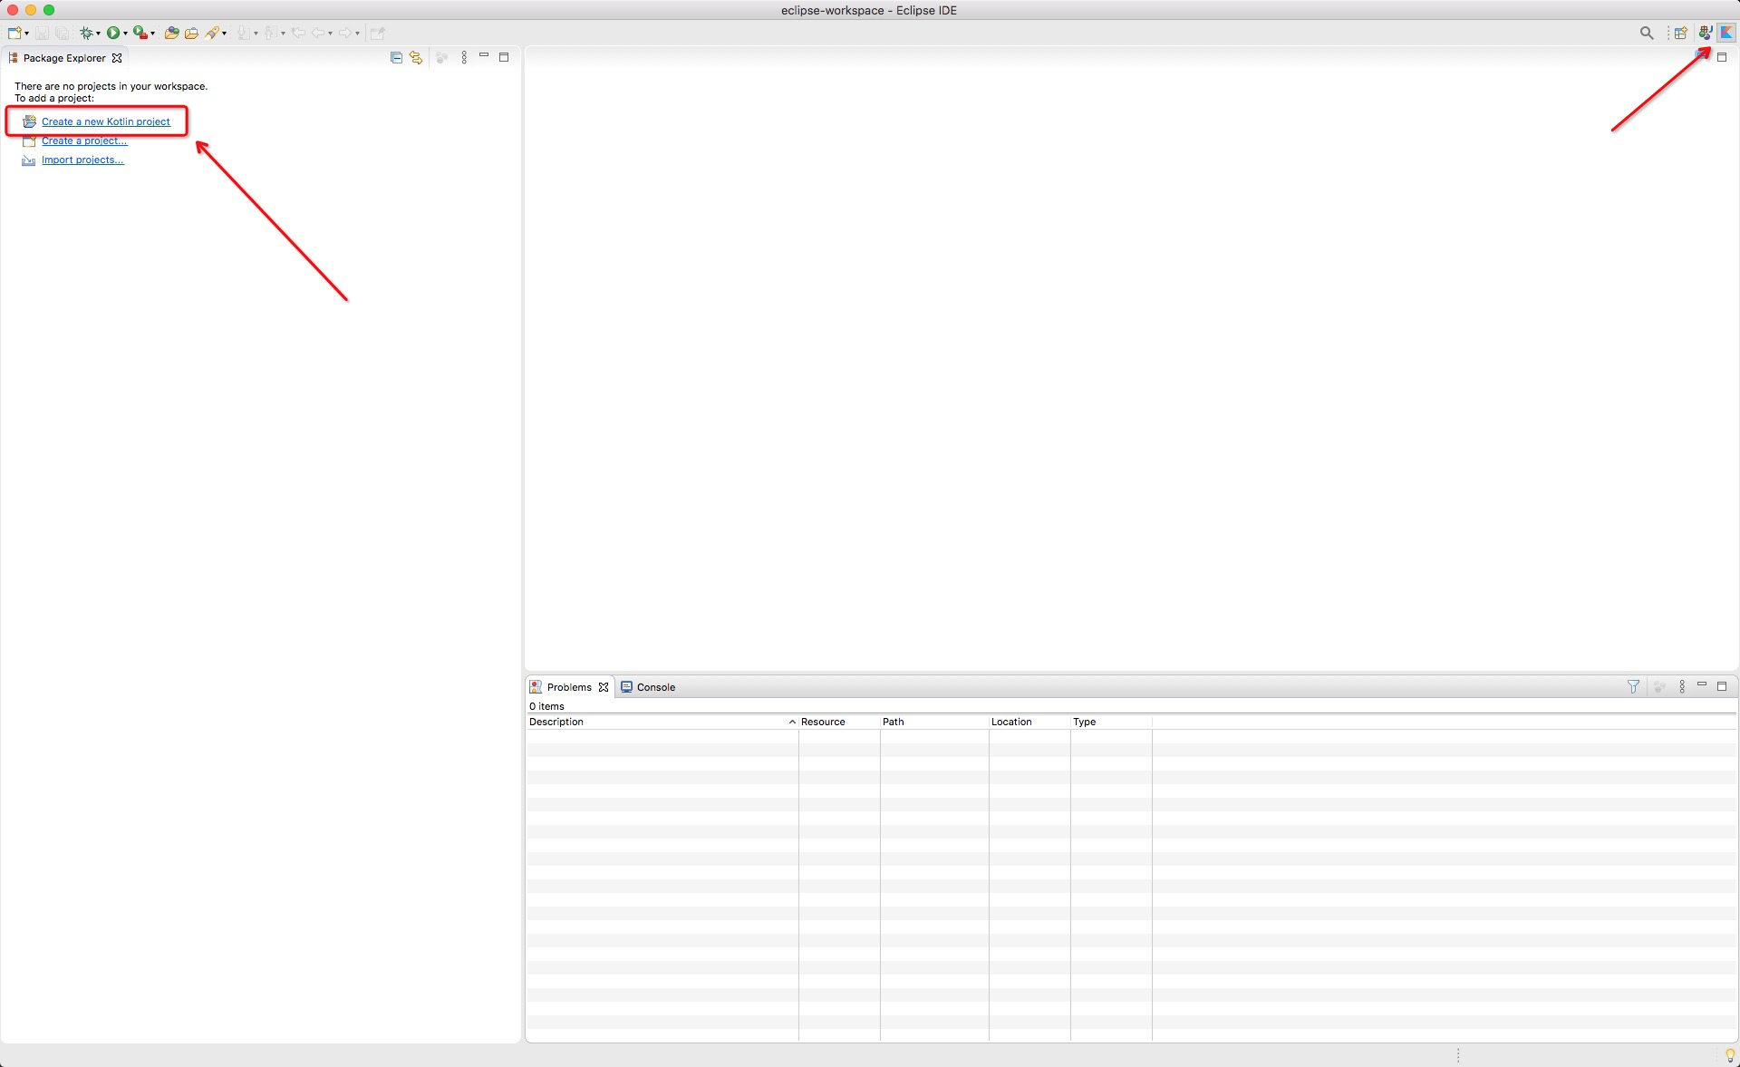Collapse All in Package Explorer
This screenshot has height=1067, width=1740.
(x=396, y=57)
